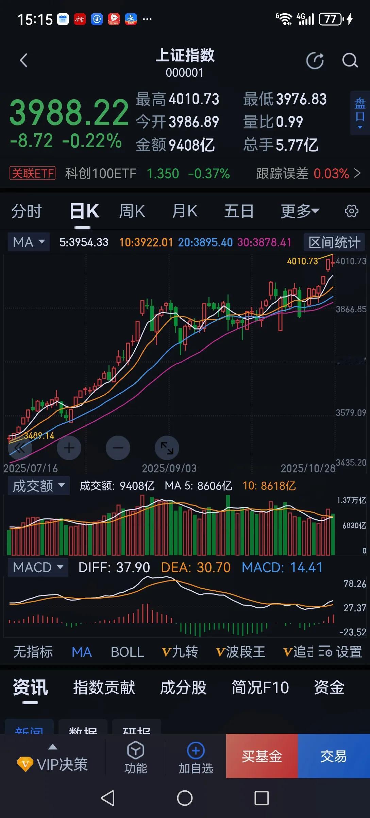370x818 pixels.
Task: Switch to 周K tab
Action: pos(132,211)
